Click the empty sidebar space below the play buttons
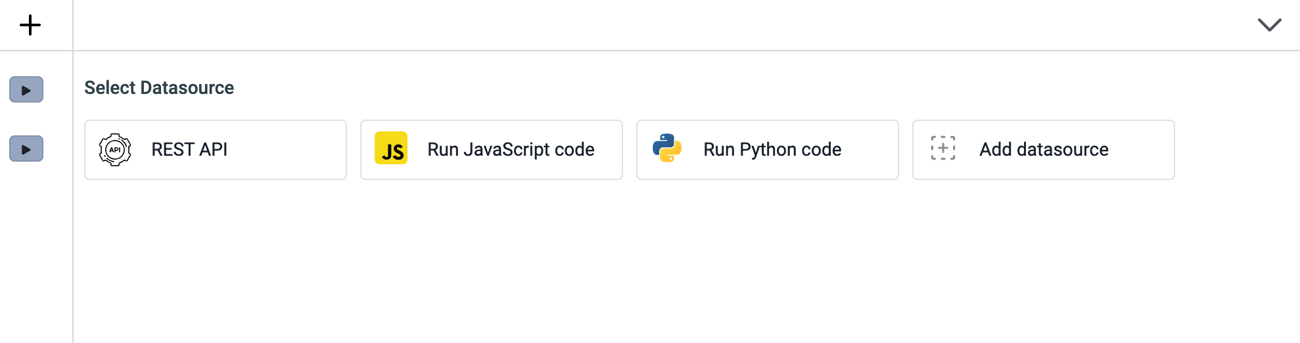1300x343 pixels. tap(36, 263)
